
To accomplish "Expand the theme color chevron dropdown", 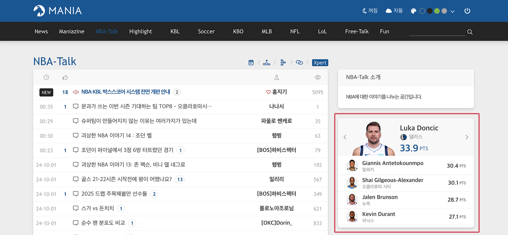I will point(452,11).
